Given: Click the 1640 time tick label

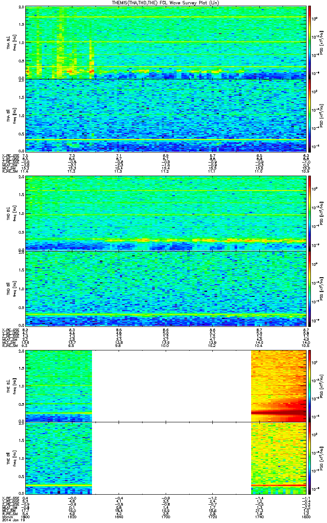Looking at the screenshot, I should [118, 517].
